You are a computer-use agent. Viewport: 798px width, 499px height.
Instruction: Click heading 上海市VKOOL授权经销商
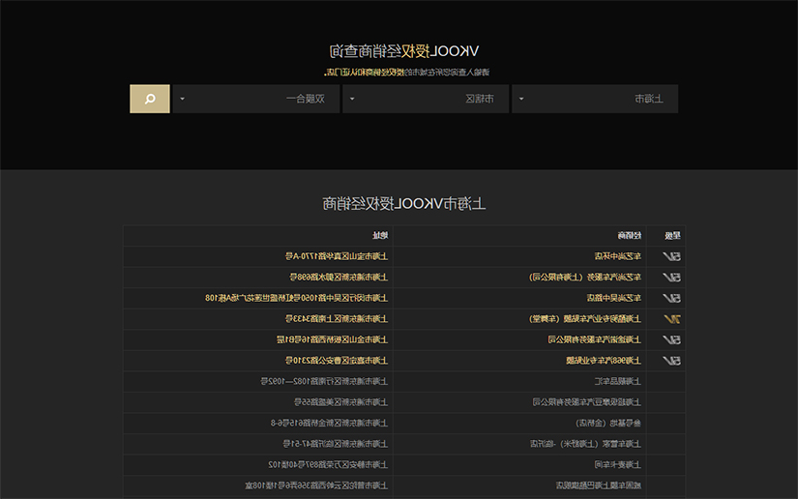[404, 204]
